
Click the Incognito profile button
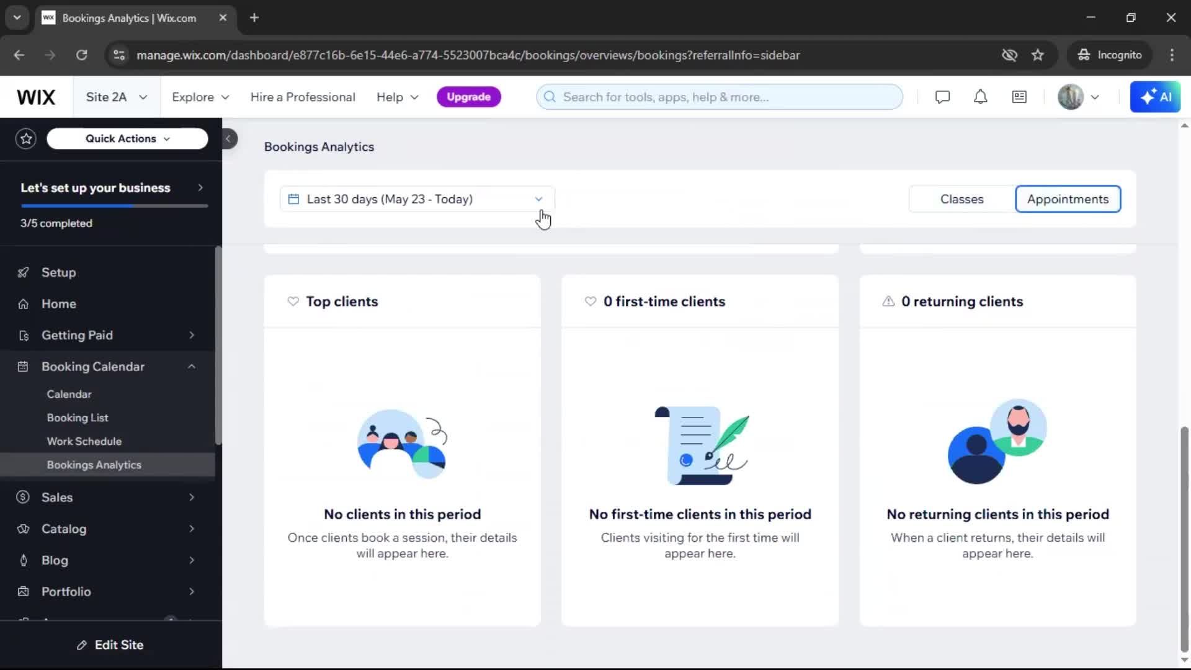point(1110,55)
